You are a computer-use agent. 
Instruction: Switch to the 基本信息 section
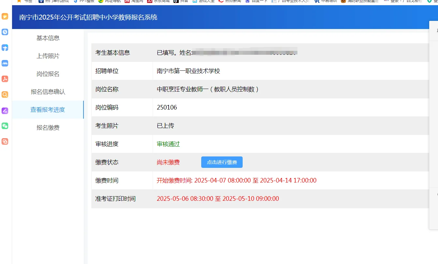coord(48,38)
